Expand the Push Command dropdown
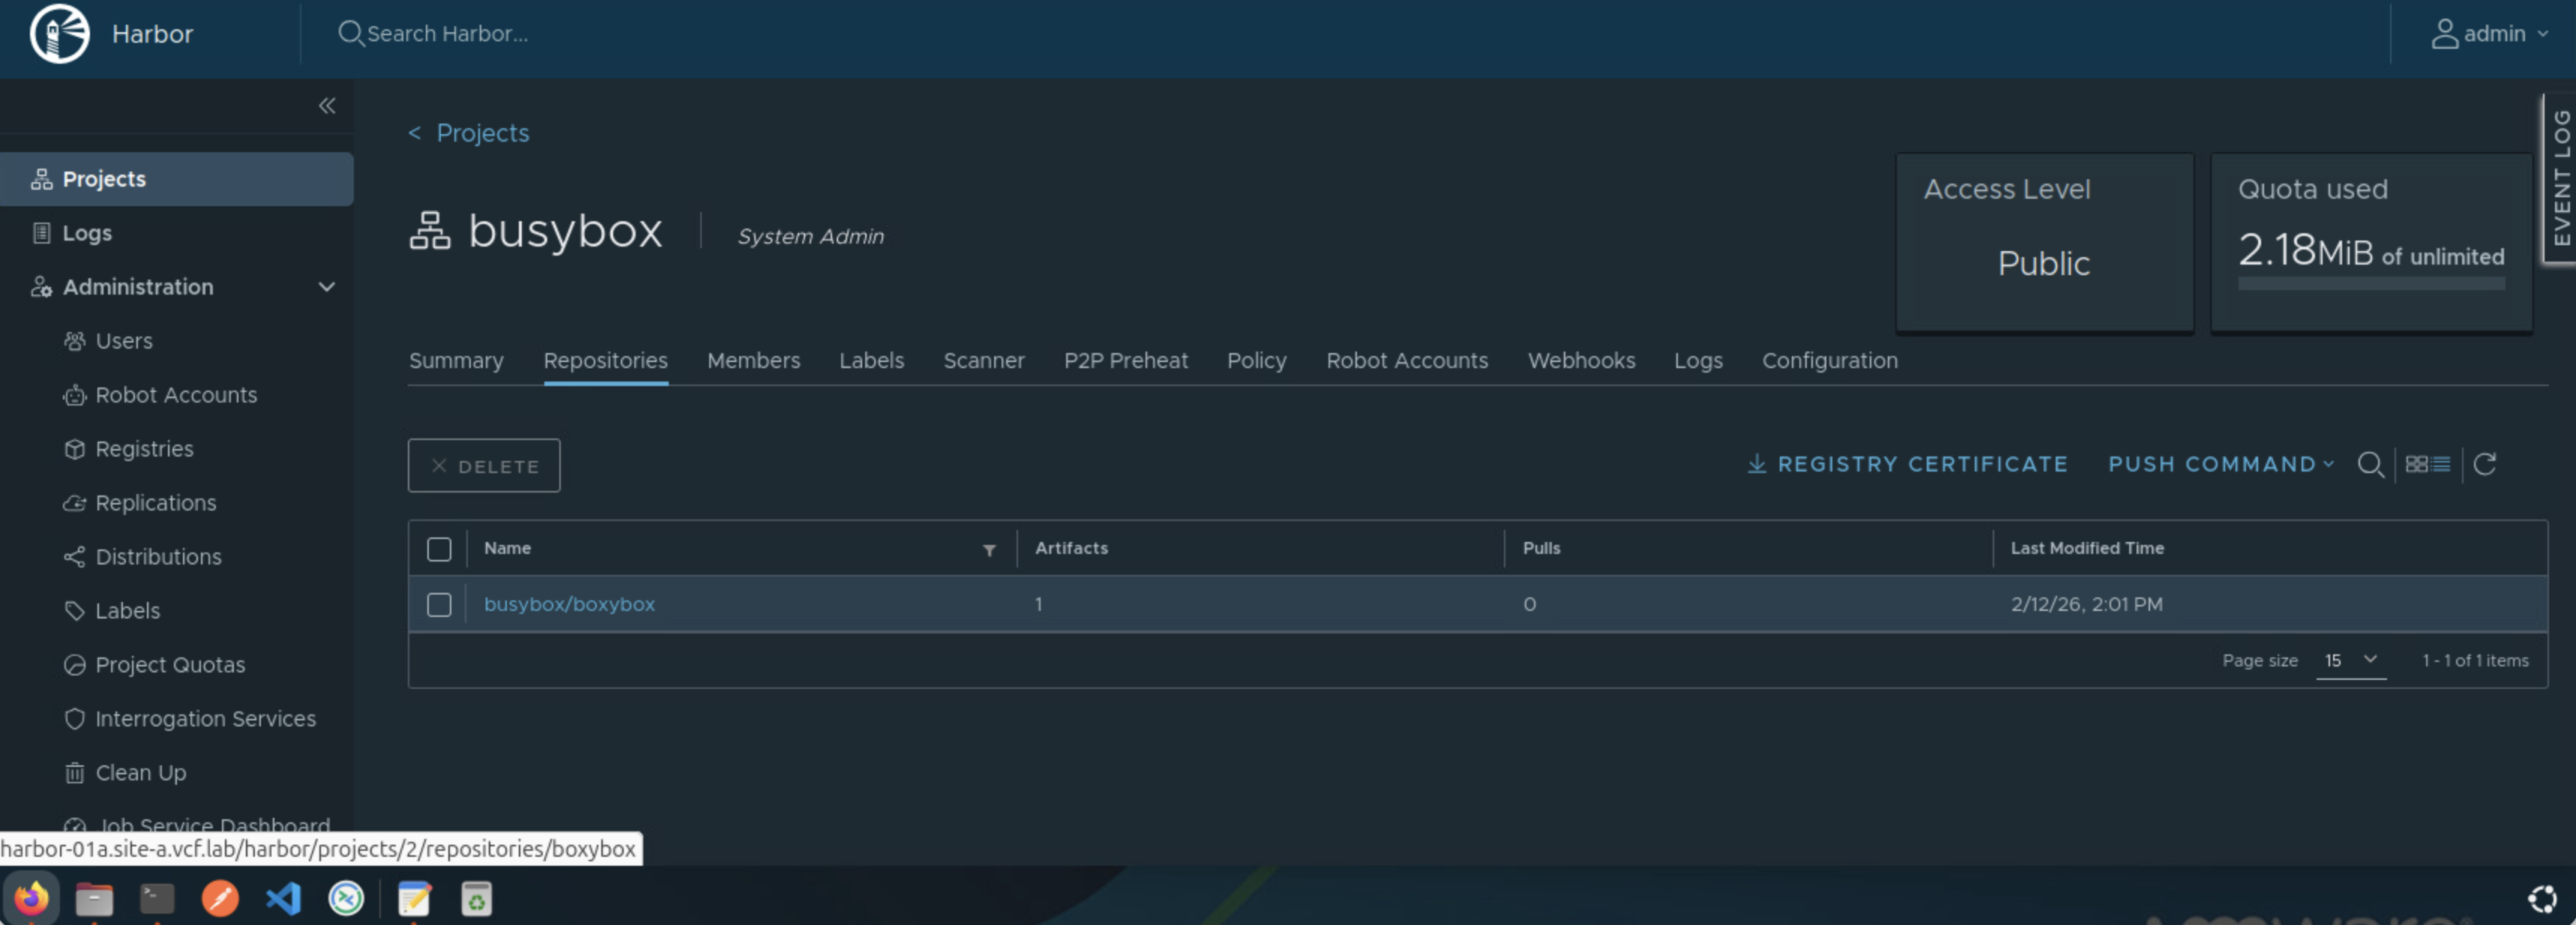Screen dimensions: 2576x925 tap(2221, 465)
